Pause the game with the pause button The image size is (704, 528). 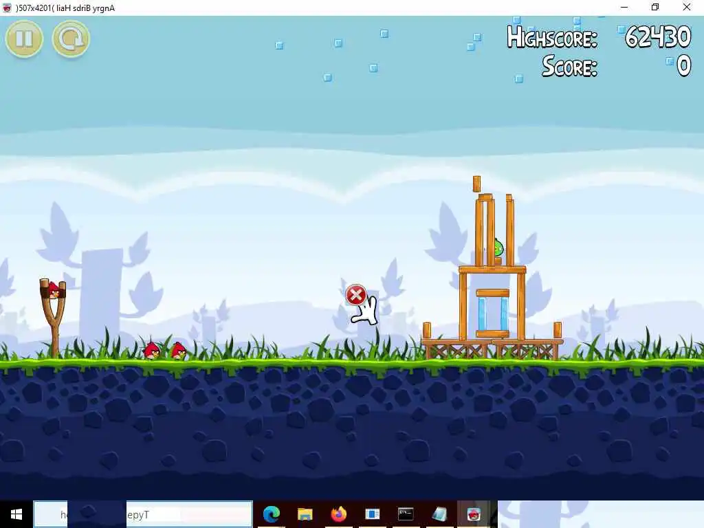point(24,38)
